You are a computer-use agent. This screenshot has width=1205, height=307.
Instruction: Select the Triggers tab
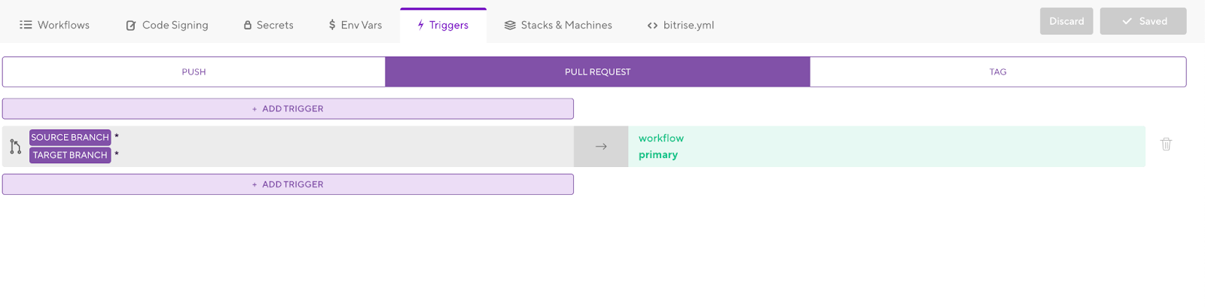[443, 25]
